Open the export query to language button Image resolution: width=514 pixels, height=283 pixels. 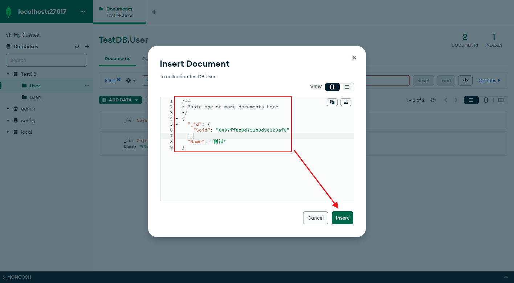click(465, 80)
